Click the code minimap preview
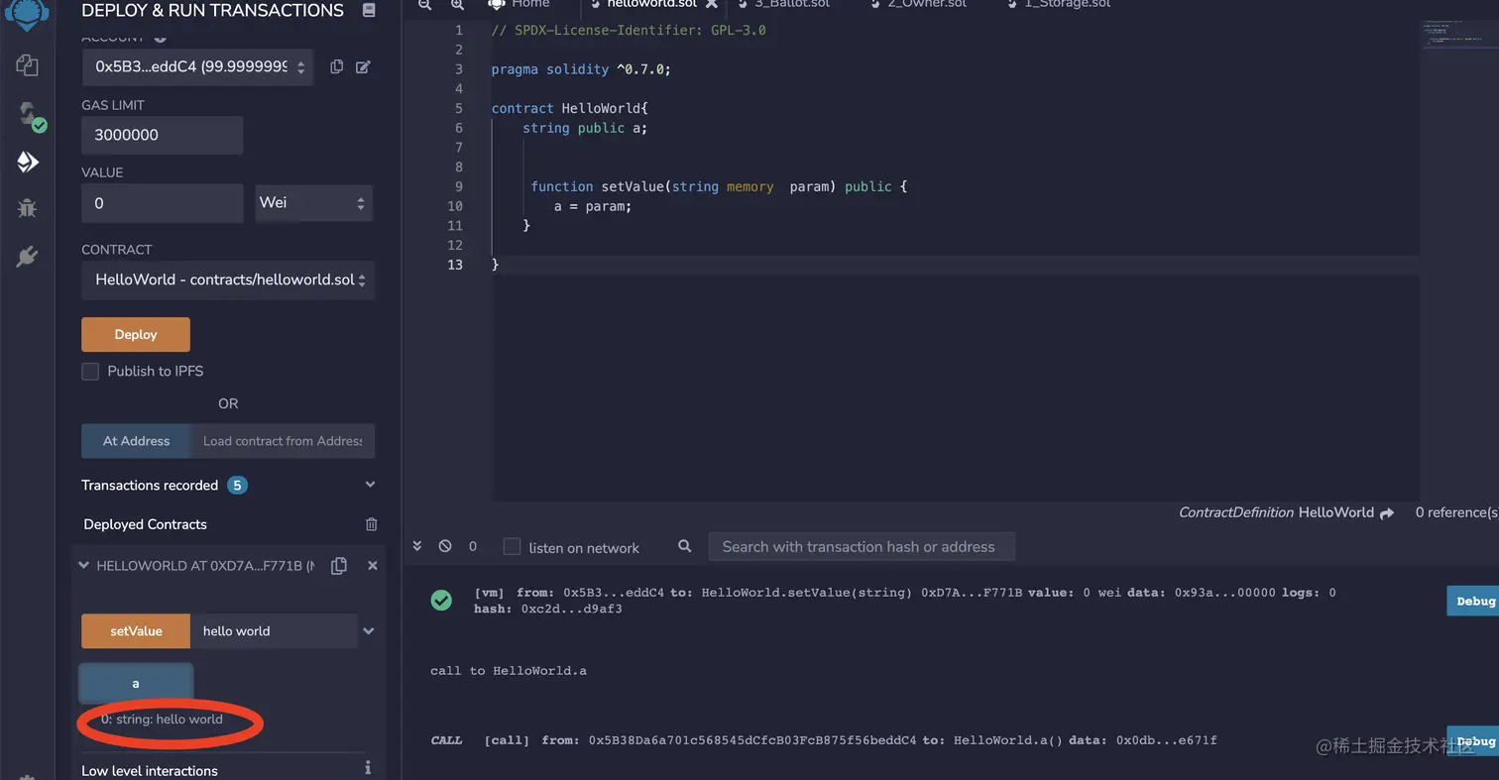Image resolution: width=1499 pixels, height=780 pixels. (x=1458, y=33)
